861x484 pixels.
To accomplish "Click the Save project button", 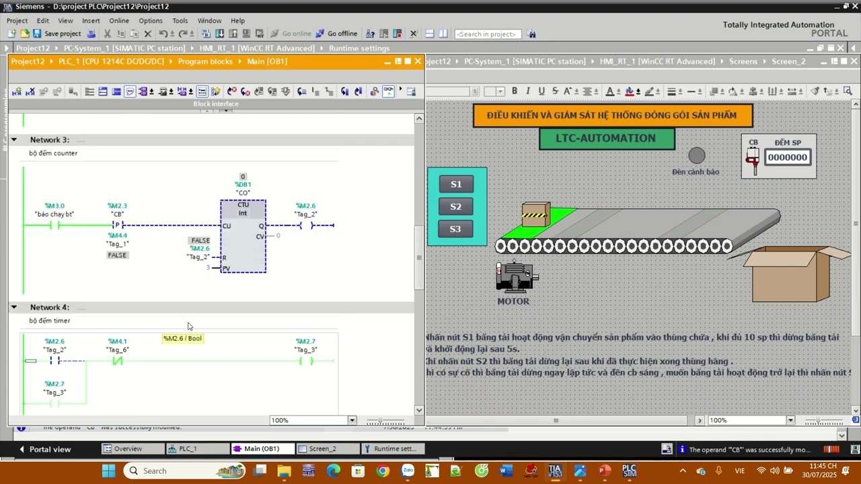I will [57, 34].
